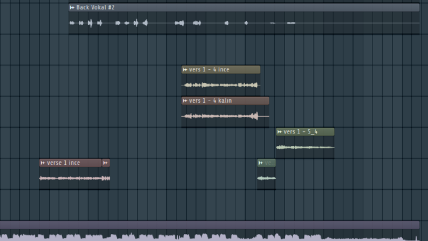Open clip menu icon of vers 1 - 4 kalın
The height and width of the screenshot is (241, 428).
click(185, 101)
